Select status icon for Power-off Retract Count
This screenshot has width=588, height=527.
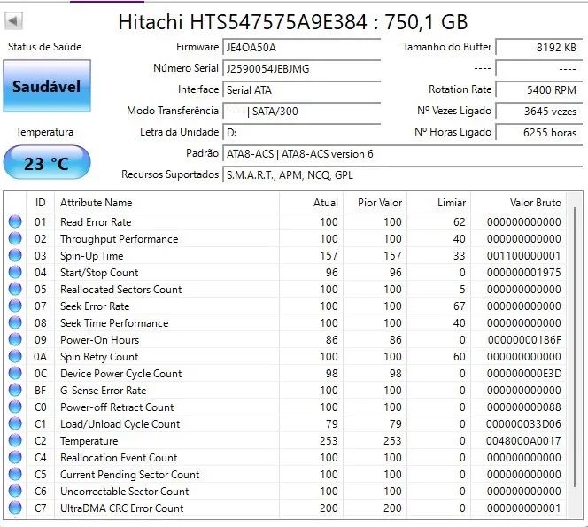[15, 407]
